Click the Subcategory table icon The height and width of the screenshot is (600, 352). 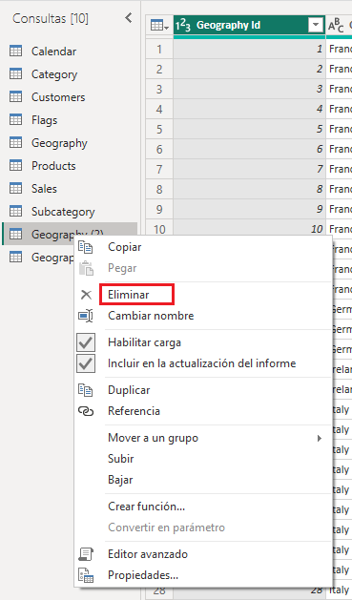pyautogui.click(x=15, y=211)
